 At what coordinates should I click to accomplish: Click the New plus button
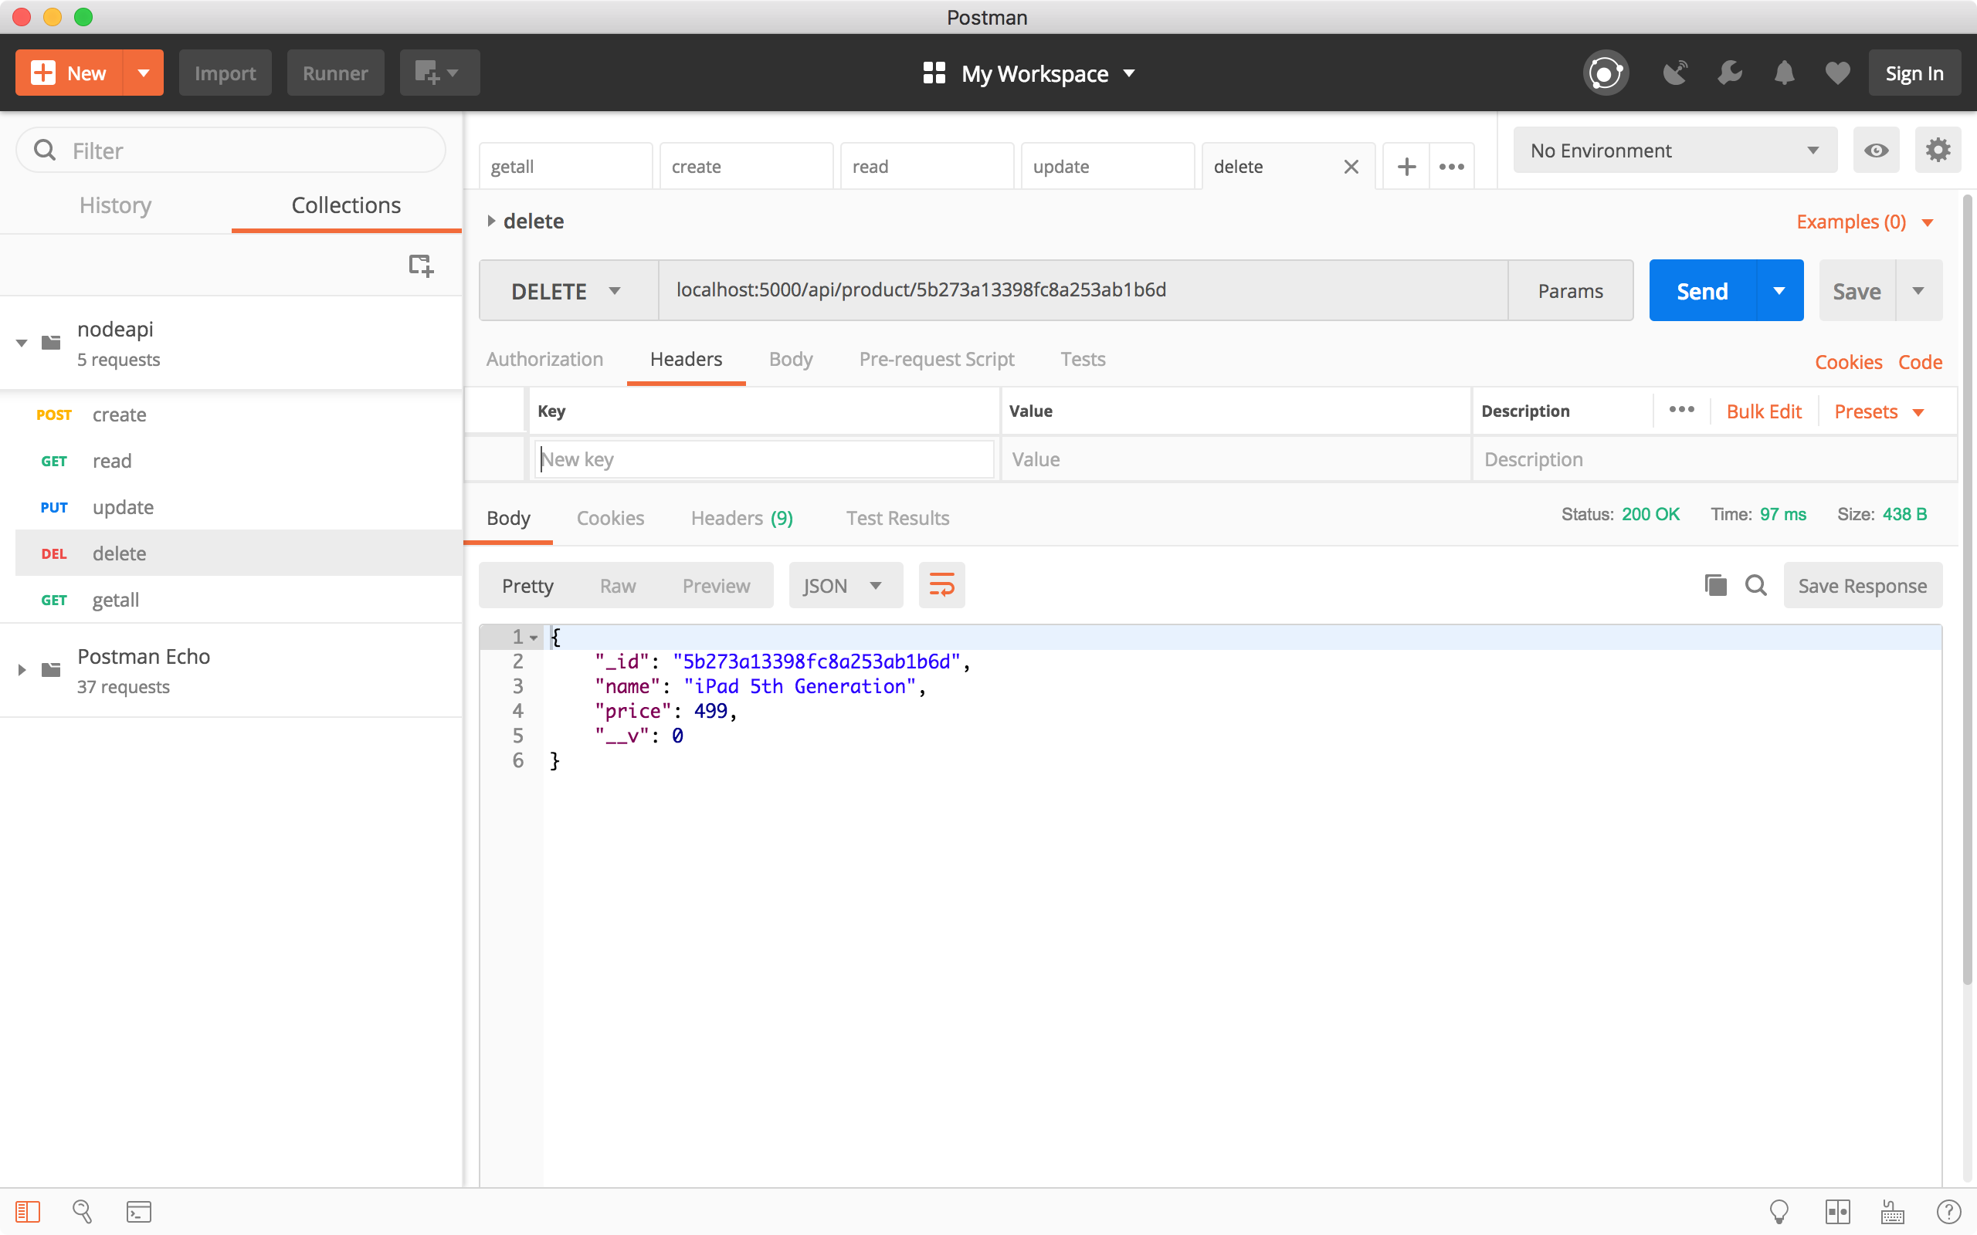tap(70, 73)
